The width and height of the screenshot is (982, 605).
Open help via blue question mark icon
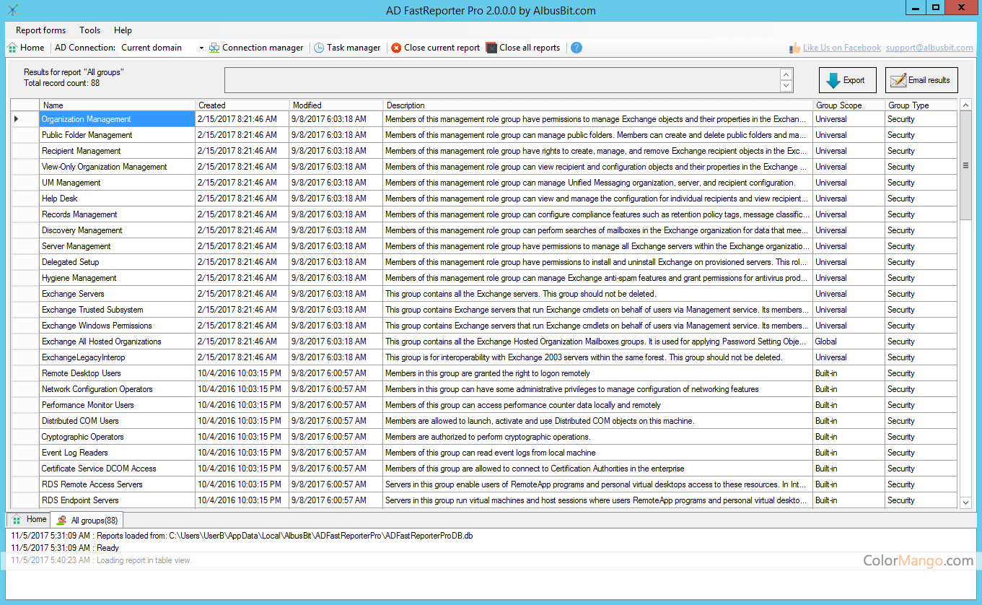tap(576, 48)
